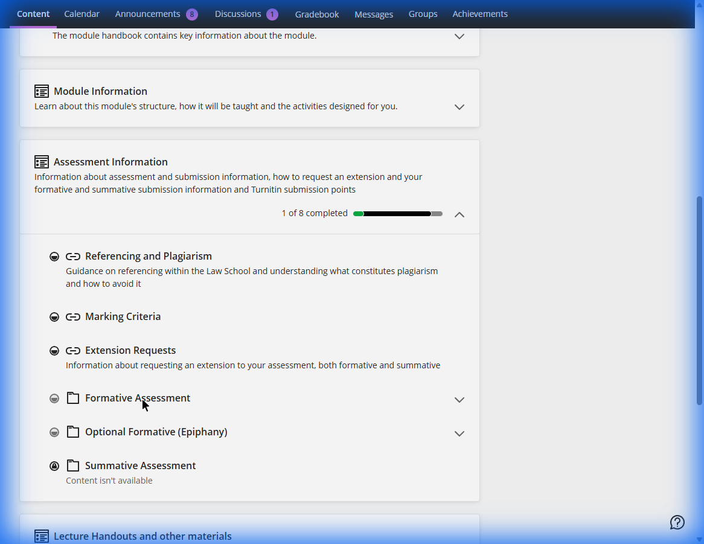Open the Discussions tab

[238, 14]
